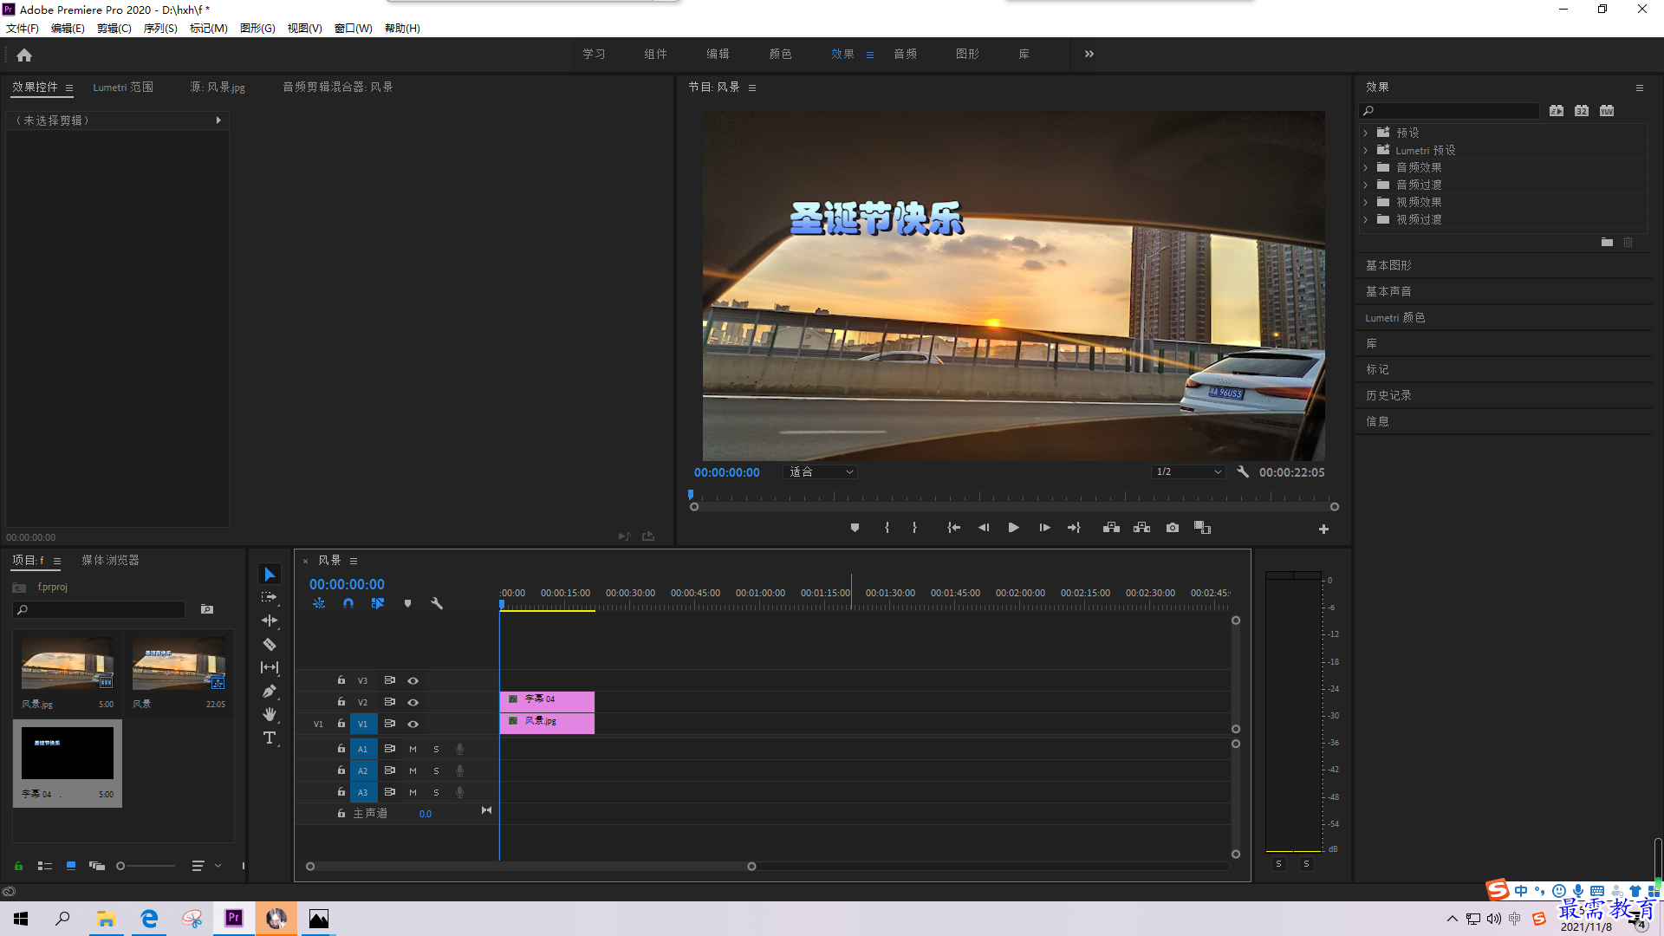Open 窗口(W) menu
The image size is (1664, 936).
pyautogui.click(x=354, y=28)
